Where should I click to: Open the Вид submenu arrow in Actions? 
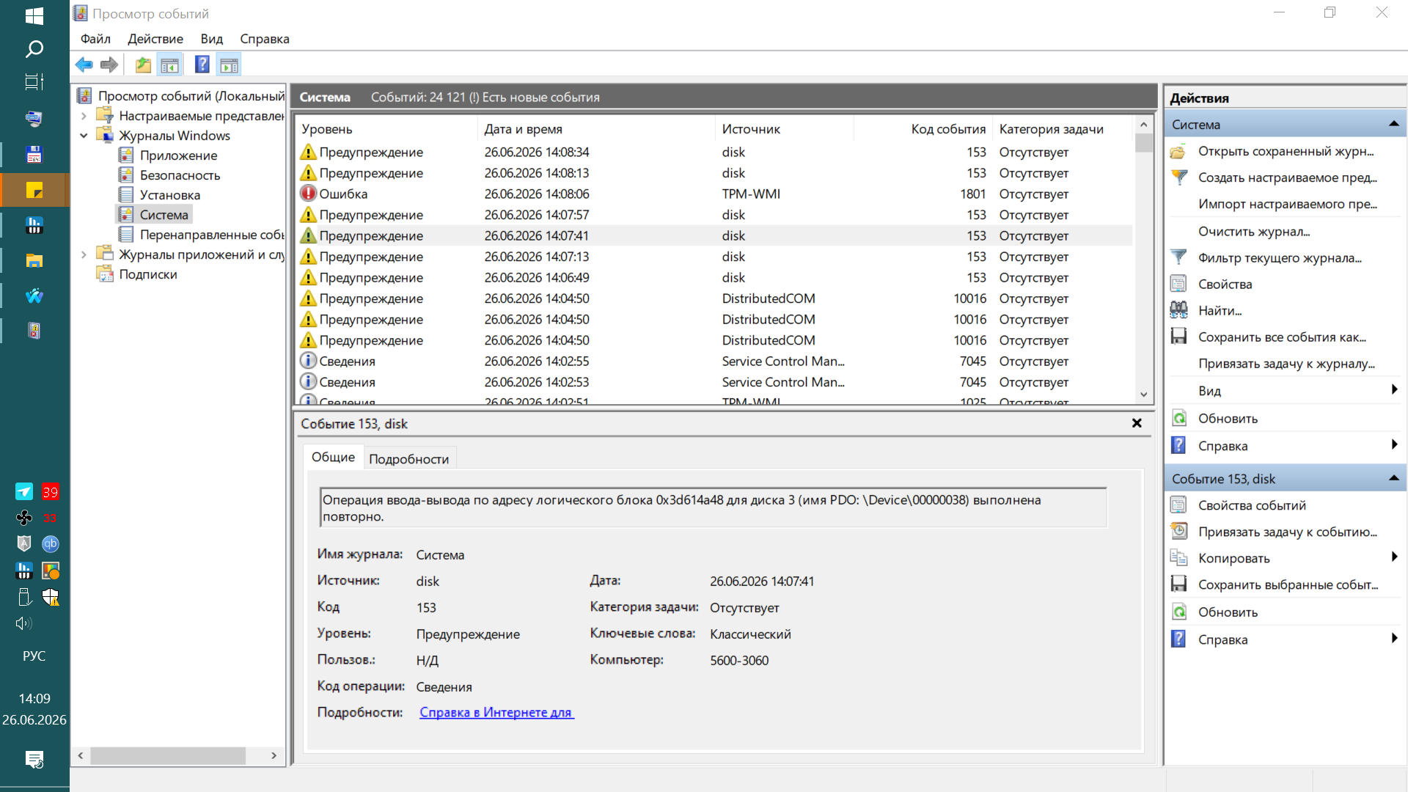(1394, 390)
